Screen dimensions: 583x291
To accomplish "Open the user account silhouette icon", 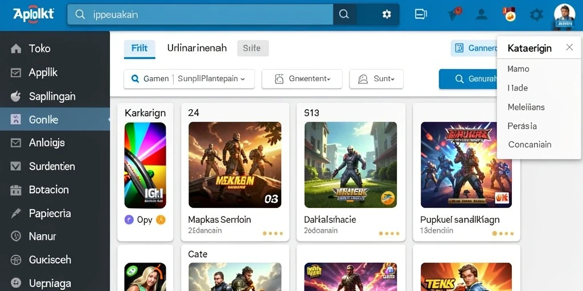I will (482, 14).
